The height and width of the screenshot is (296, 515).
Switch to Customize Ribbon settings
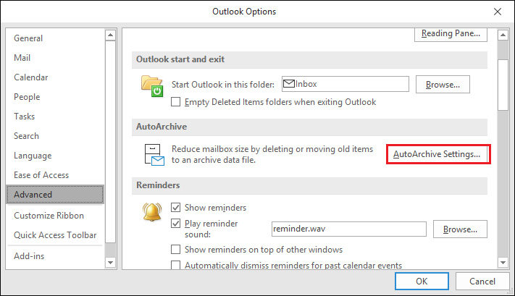[49, 216]
